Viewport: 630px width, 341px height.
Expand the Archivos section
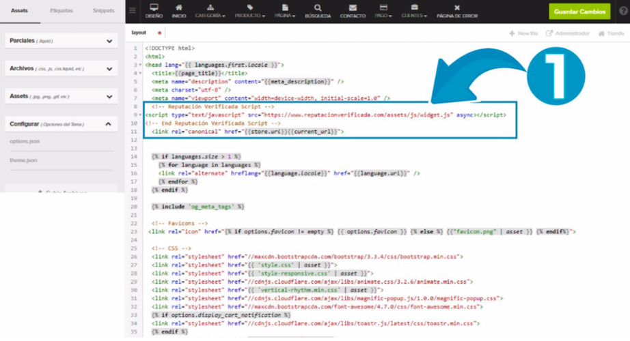pos(61,69)
